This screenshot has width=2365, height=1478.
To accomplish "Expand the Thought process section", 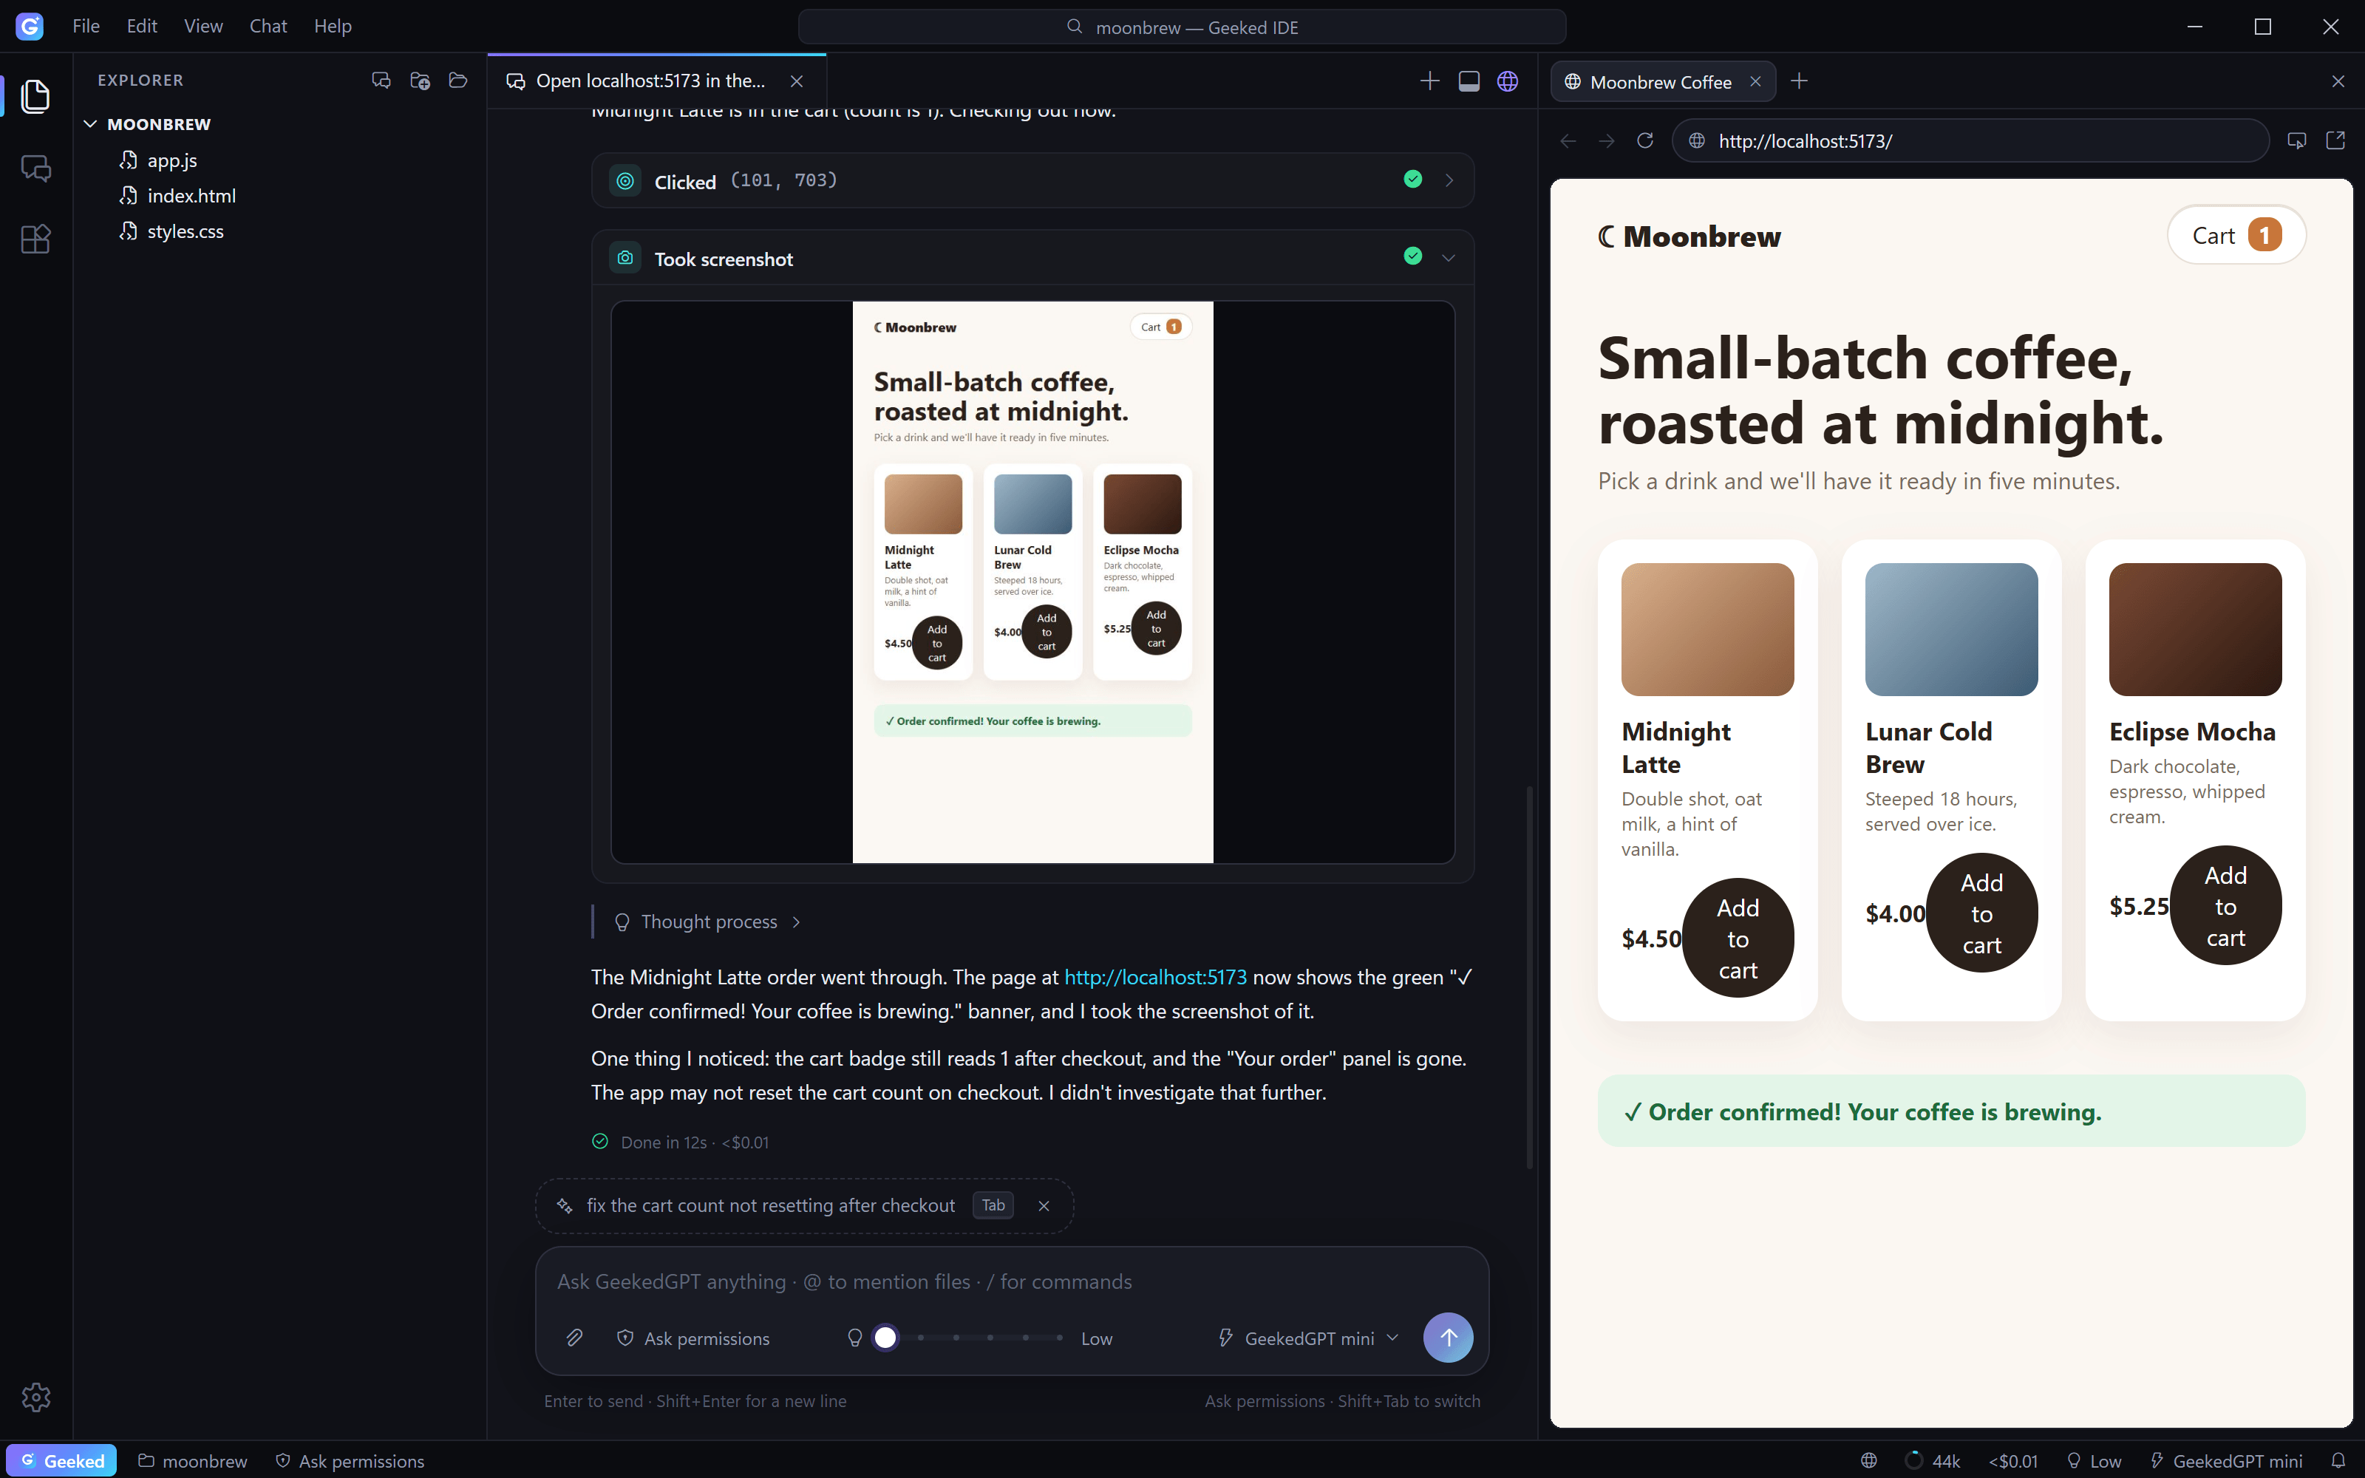I will click(x=709, y=922).
